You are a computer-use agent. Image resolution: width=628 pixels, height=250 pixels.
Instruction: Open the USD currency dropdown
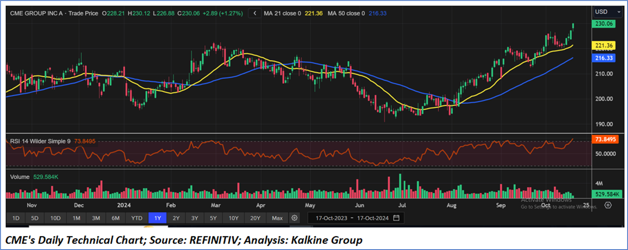[x=608, y=12]
